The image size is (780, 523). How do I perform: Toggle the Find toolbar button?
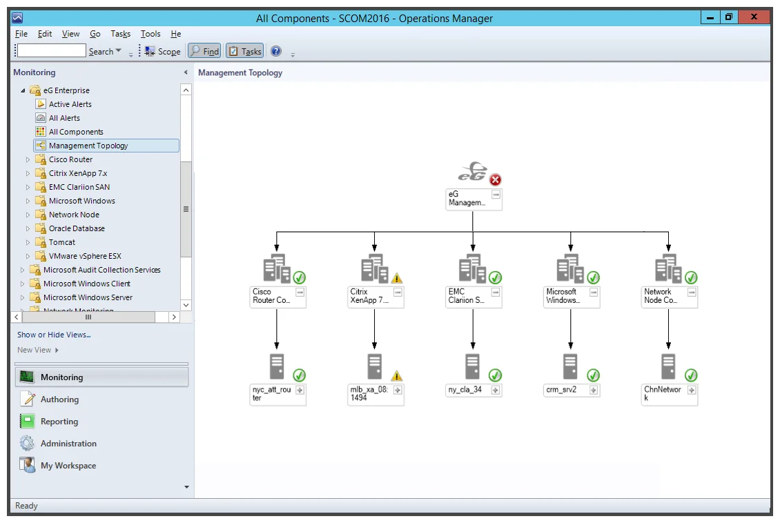[x=204, y=51]
